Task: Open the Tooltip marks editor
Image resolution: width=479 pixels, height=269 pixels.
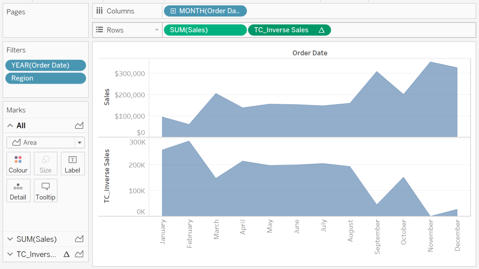Action: (x=45, y=190)
